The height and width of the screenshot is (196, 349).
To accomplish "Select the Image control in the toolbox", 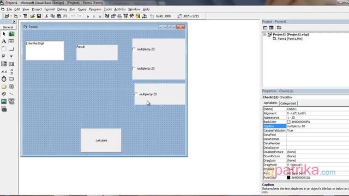I will coord(4,102).
